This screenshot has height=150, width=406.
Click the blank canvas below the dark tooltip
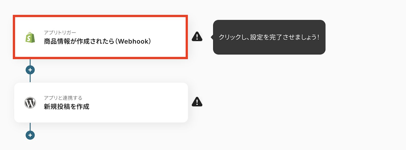point(269,96)
